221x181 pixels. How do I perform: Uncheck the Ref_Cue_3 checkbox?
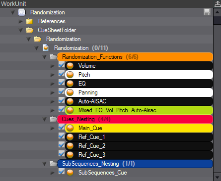(62, 154)
